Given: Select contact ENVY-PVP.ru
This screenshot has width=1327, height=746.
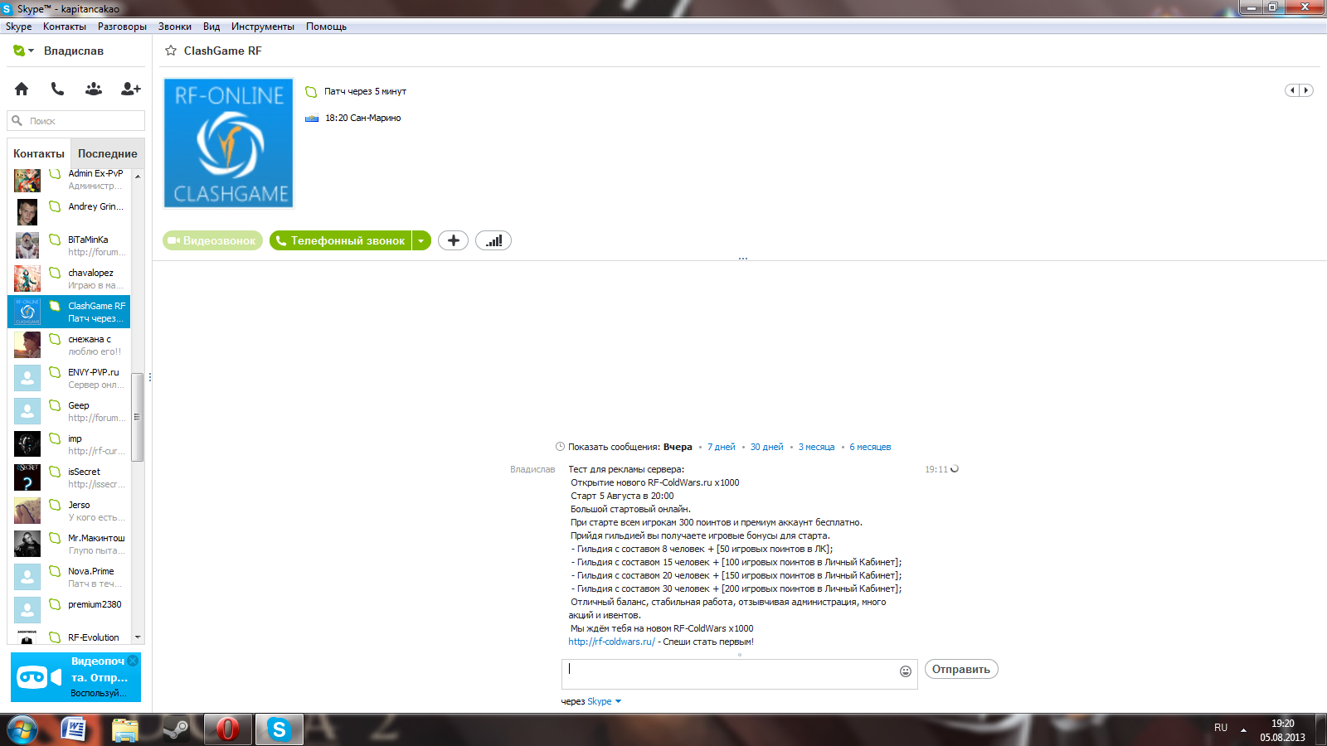Looking at the screenshot, I should 70,378.
